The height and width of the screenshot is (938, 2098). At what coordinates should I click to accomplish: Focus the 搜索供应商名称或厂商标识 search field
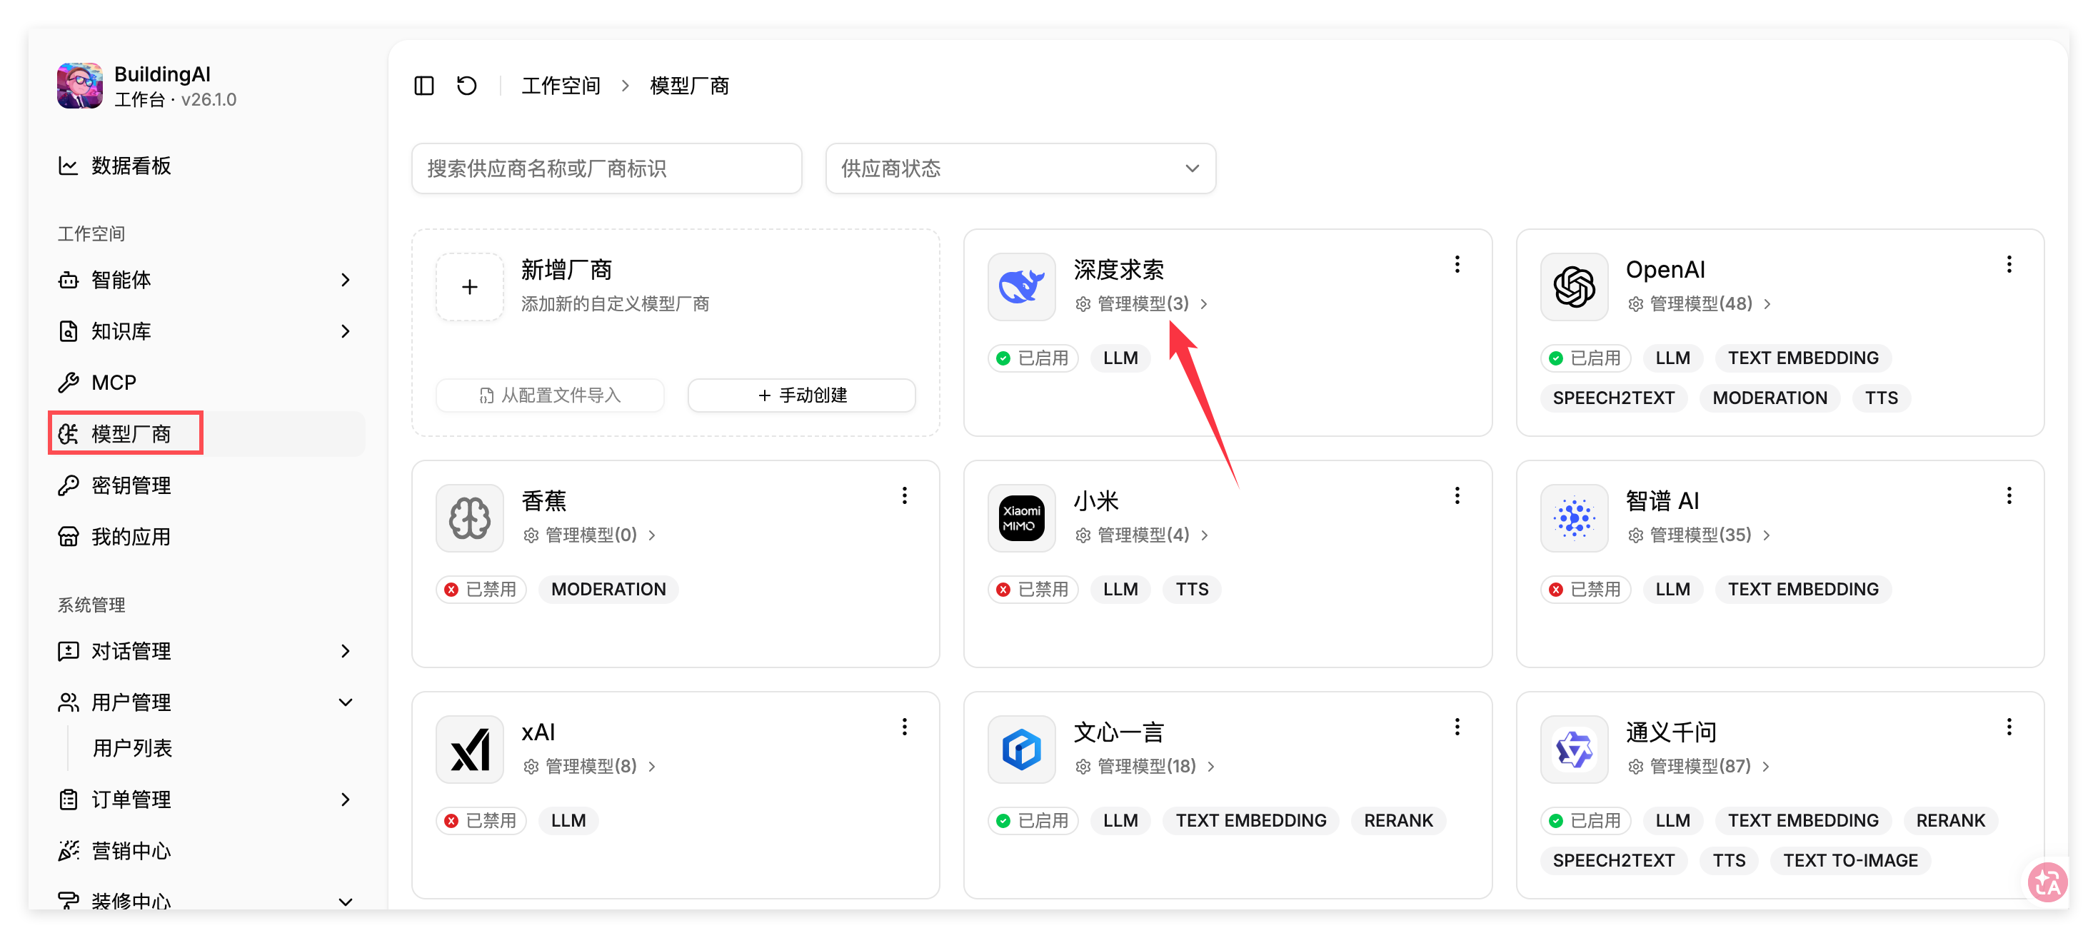(x=607, y=168)
